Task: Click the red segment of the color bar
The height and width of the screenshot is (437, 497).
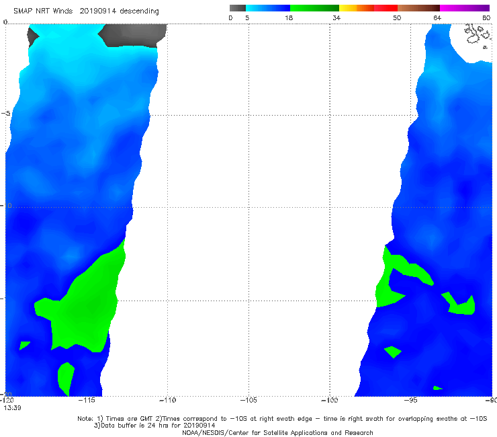Action: click(386, 8)
